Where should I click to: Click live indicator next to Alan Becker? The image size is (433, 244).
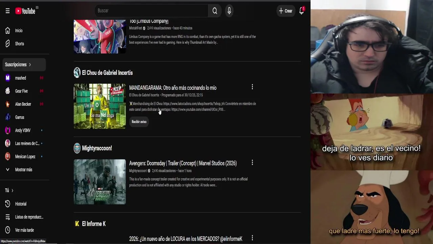point(42,104)
